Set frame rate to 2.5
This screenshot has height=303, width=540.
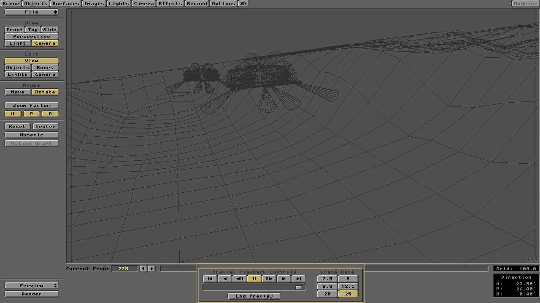click(327, 279)
